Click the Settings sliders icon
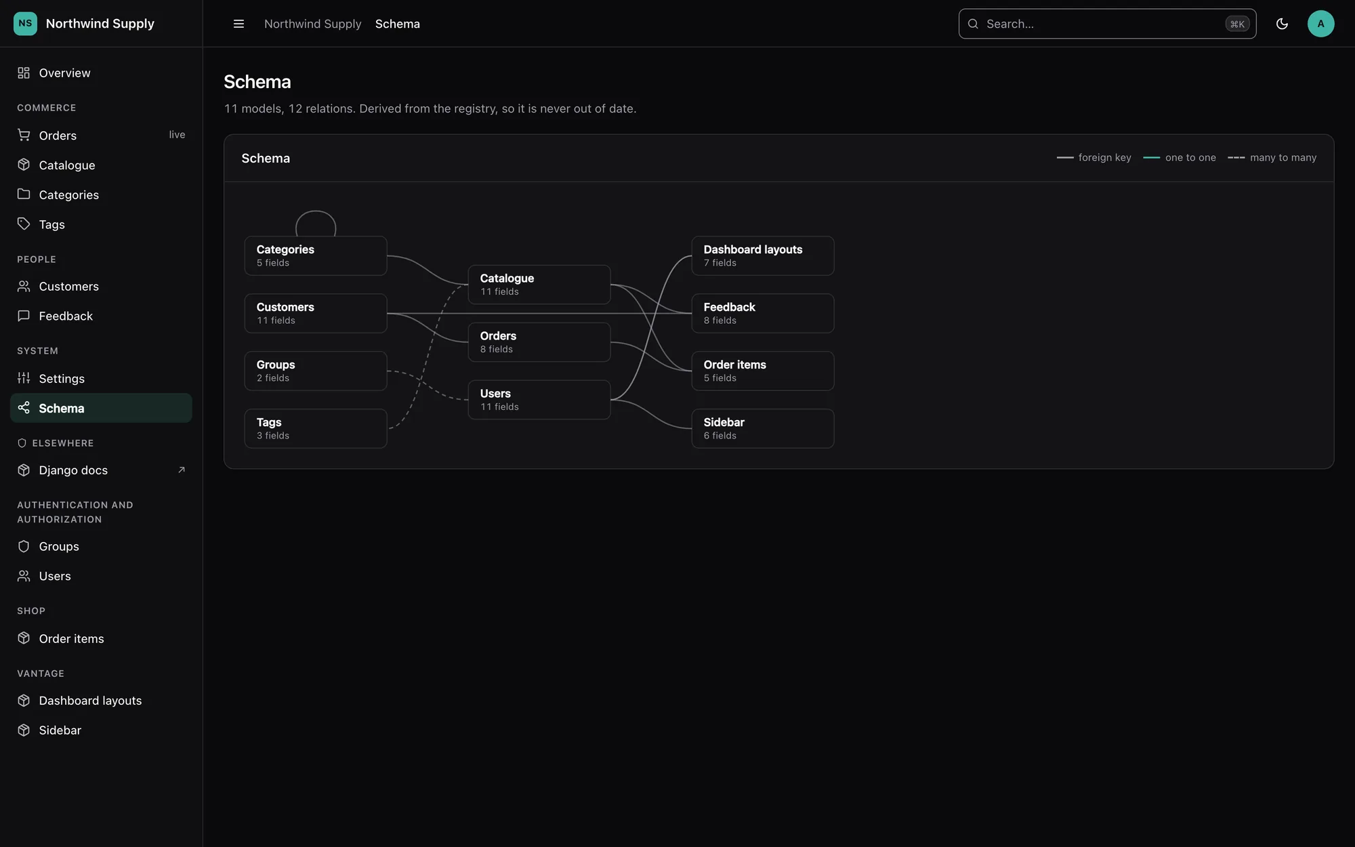The height and width of the screenshot is (847, 1355). [x=24, y=378]
